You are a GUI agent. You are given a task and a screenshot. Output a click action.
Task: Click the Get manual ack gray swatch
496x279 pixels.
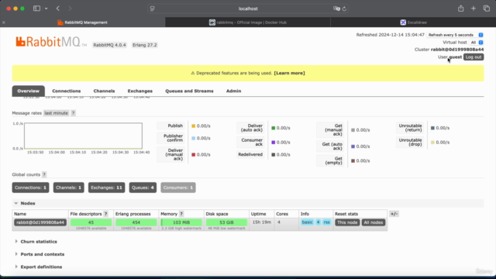pyautogui.click(x=353, y=130)
